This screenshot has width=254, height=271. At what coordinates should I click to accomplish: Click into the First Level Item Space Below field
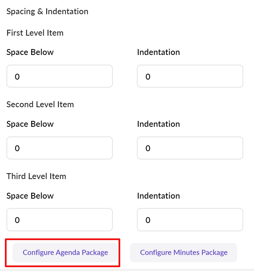59,76
